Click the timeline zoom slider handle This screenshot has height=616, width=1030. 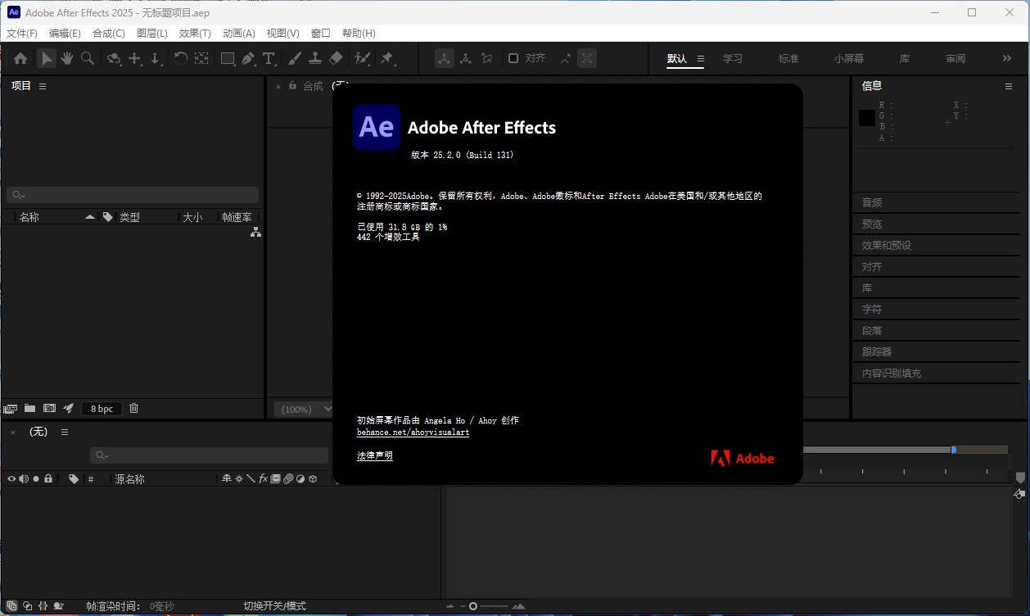coord(473,606)
